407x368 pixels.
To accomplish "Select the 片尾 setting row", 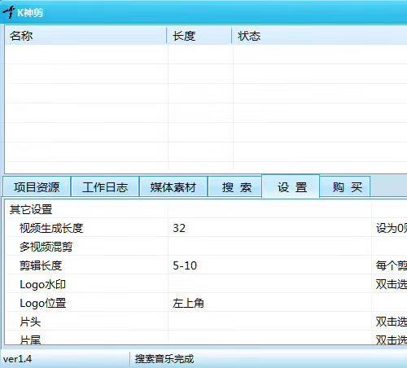I will tap(206, 338).
